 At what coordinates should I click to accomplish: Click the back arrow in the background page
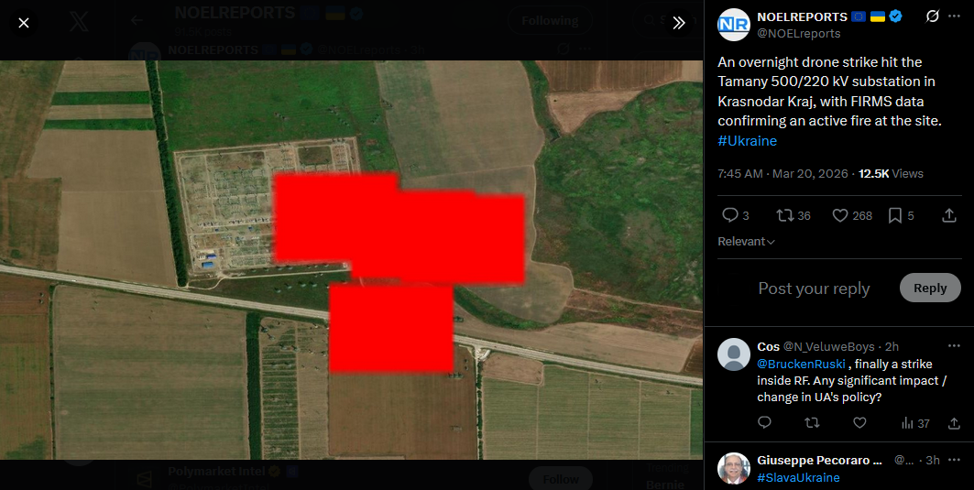(137, 20)
